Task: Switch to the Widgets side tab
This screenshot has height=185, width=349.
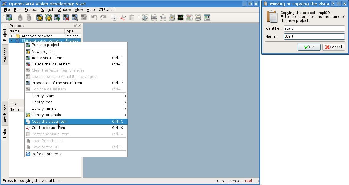Action: 5,55
